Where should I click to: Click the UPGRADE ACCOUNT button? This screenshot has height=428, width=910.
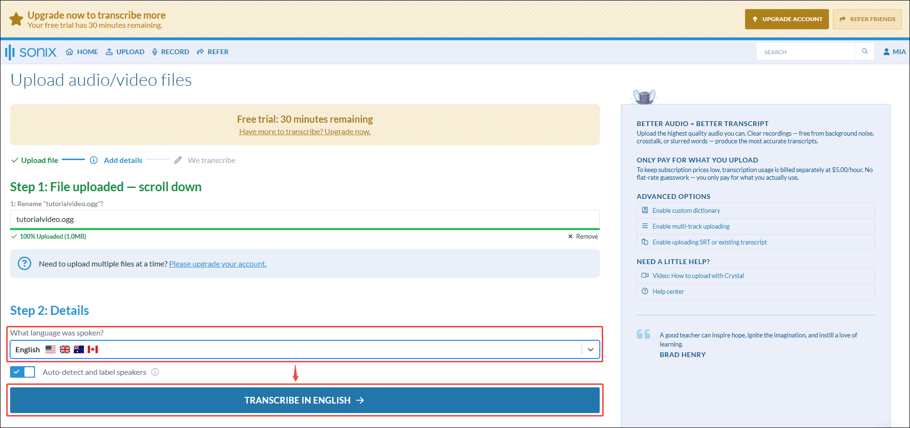click(787, 19)
